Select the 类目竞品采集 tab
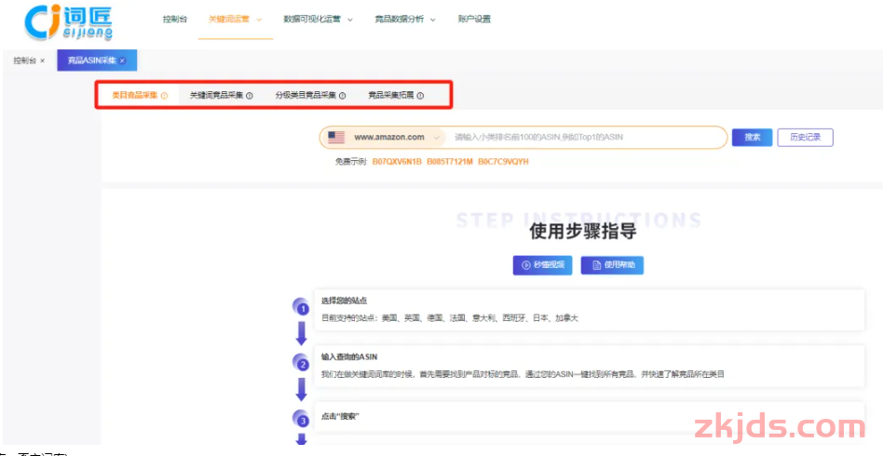Image resolution: width=883 pixels, height=456 pixels. (x=134, y=95)
